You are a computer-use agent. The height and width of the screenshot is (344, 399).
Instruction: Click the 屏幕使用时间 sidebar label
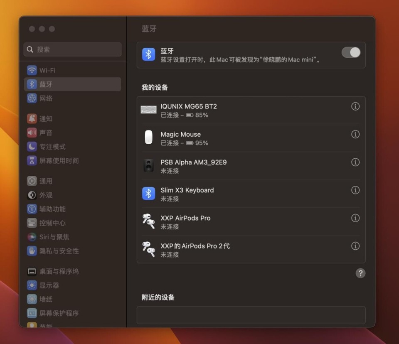tap(59, 161)
